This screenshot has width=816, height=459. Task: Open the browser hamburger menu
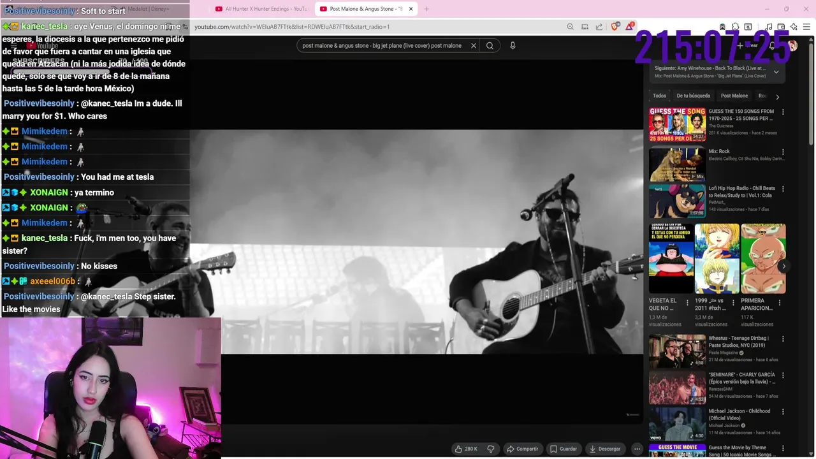806,27
